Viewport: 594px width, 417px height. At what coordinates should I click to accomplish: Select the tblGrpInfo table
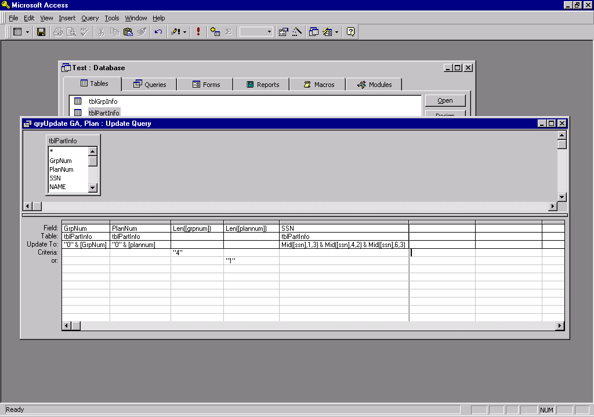pos(103,101)
